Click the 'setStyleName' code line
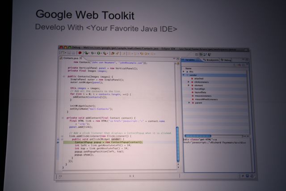 tap(91, 109)
